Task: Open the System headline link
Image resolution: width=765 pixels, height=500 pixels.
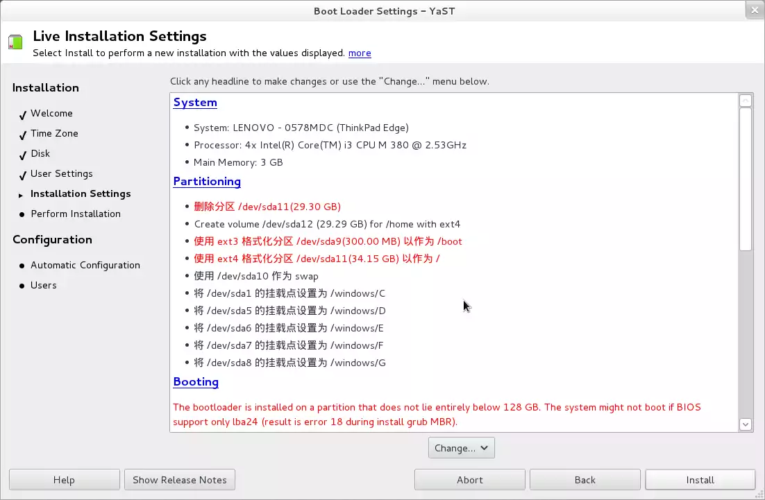Action: [195, 103]
